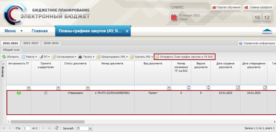This screenshot has height=132, width=276.
Task: Open the Дата создания filter date picker
Action: point(238,87)
